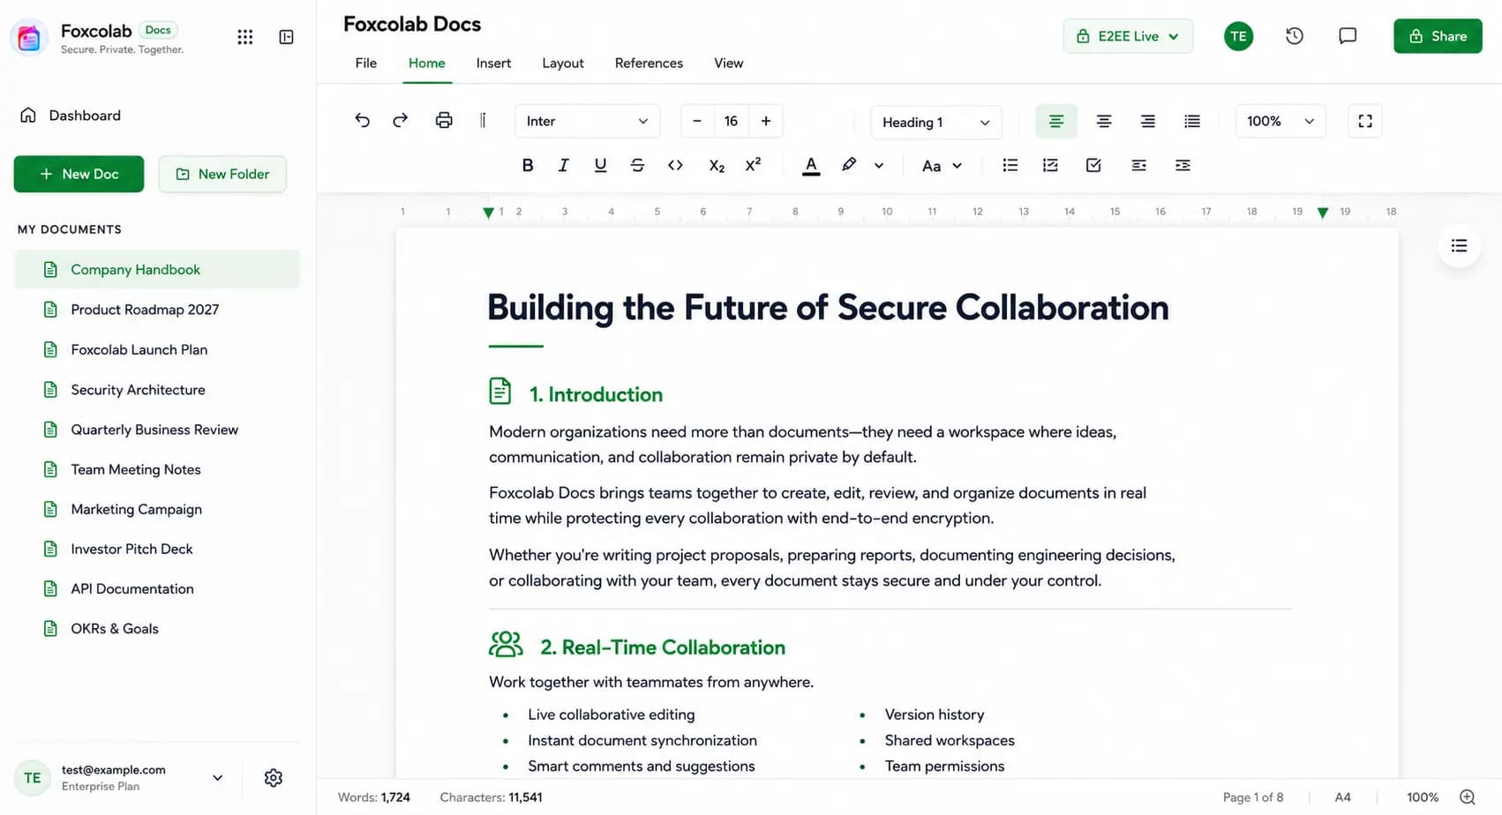Open the Layout tab
Viewport: 1502px width, 815px height.
pos(563,64)
